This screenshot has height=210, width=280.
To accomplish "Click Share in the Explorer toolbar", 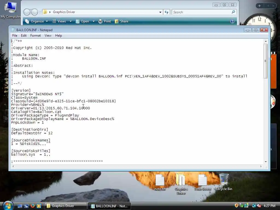I will pyautogui.click(x=122, y=21).
